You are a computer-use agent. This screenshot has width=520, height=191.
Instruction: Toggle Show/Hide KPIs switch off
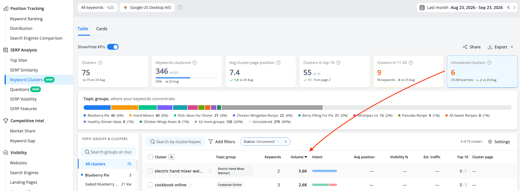[113, 47]
